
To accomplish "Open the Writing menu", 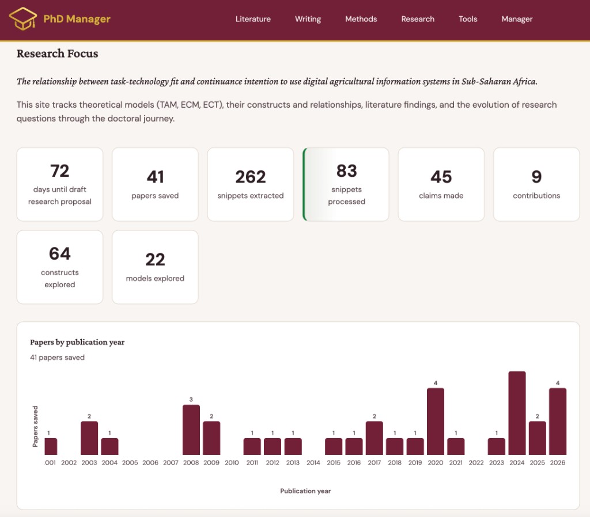I will pos(308,19).
